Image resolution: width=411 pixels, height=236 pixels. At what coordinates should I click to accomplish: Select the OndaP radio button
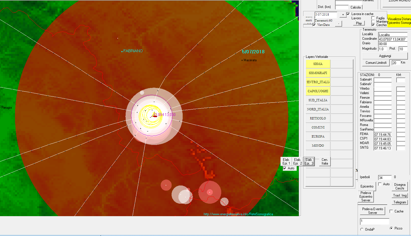pyautogui.click(x=362, y=229)
